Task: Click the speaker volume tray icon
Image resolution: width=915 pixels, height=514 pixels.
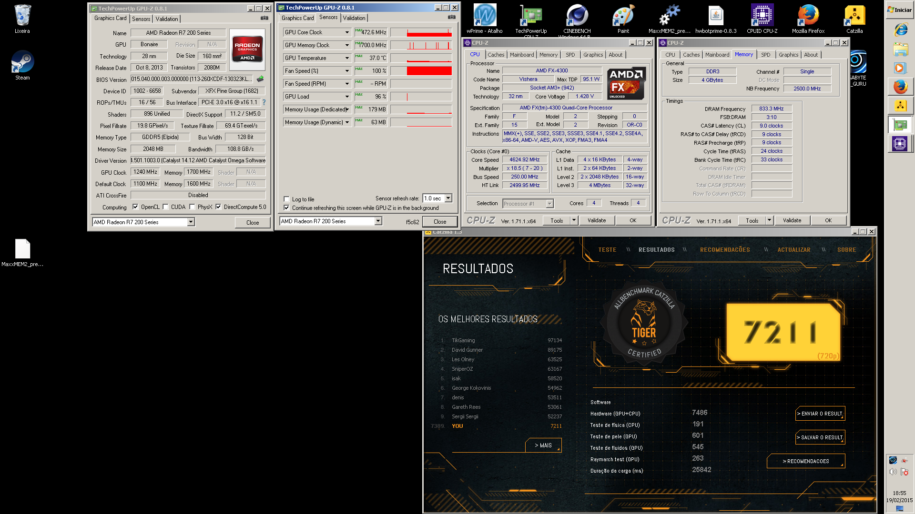Action: point(893,472)
